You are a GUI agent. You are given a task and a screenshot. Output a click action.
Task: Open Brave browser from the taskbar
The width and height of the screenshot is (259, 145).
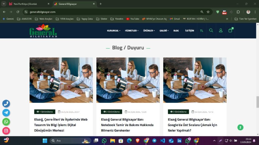[x=138, y=140]
